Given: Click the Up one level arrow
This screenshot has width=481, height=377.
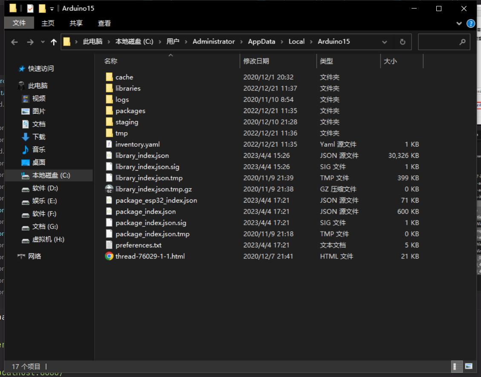Looking at the screenshot, I should point(54,42).
